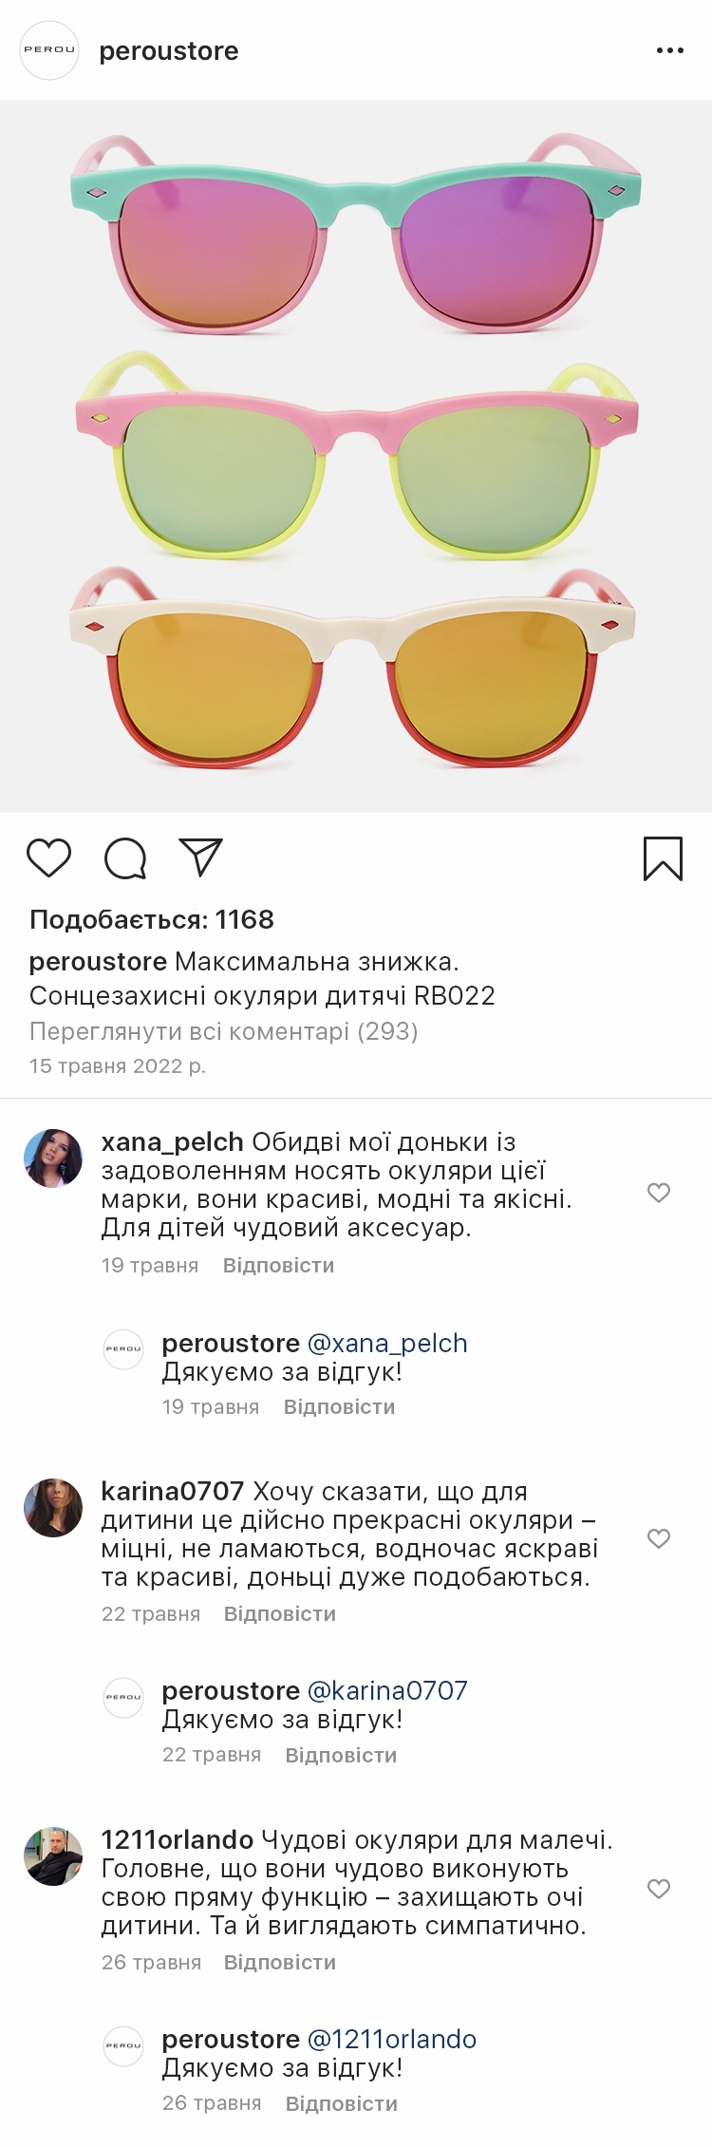Like karina0707's comment heart
Screen dimensions: 712x2147
click(659, 1538)
